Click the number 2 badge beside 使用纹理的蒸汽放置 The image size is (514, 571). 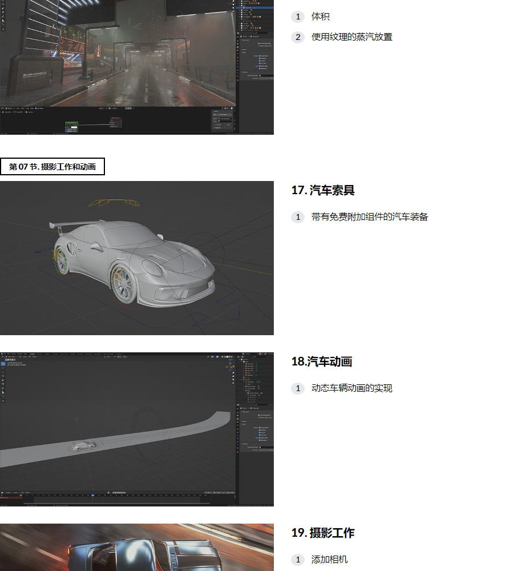298,37
